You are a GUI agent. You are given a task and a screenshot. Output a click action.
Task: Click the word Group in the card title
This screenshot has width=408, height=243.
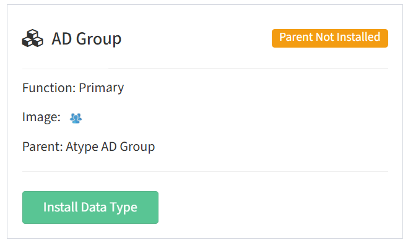pos(99,39)
